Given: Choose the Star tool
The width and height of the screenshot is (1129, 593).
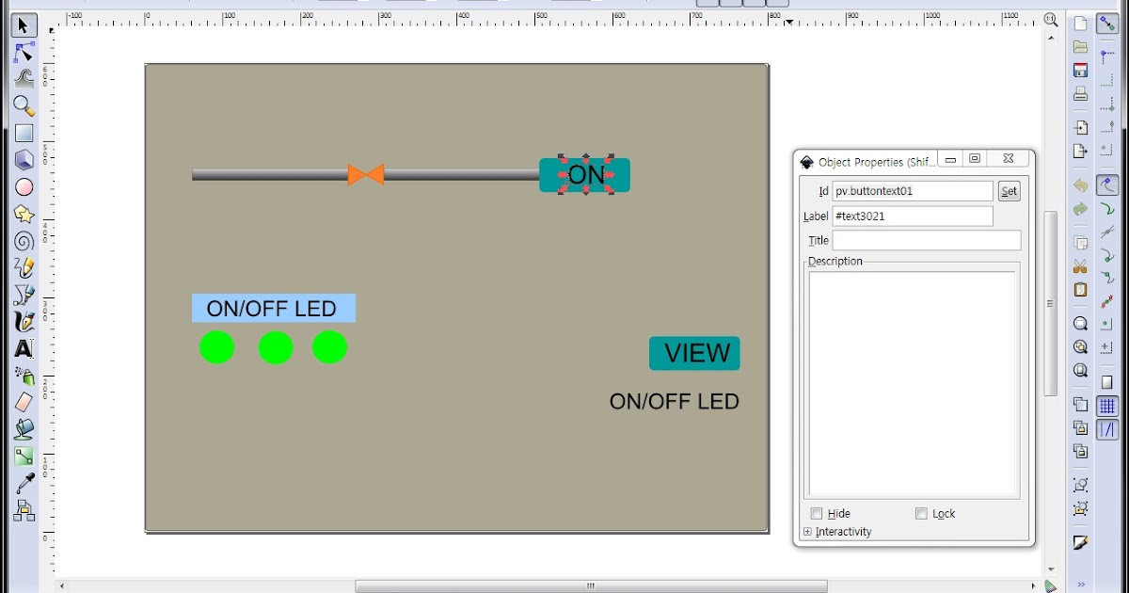Looking at the screenshot, I should tap(24, 214).
